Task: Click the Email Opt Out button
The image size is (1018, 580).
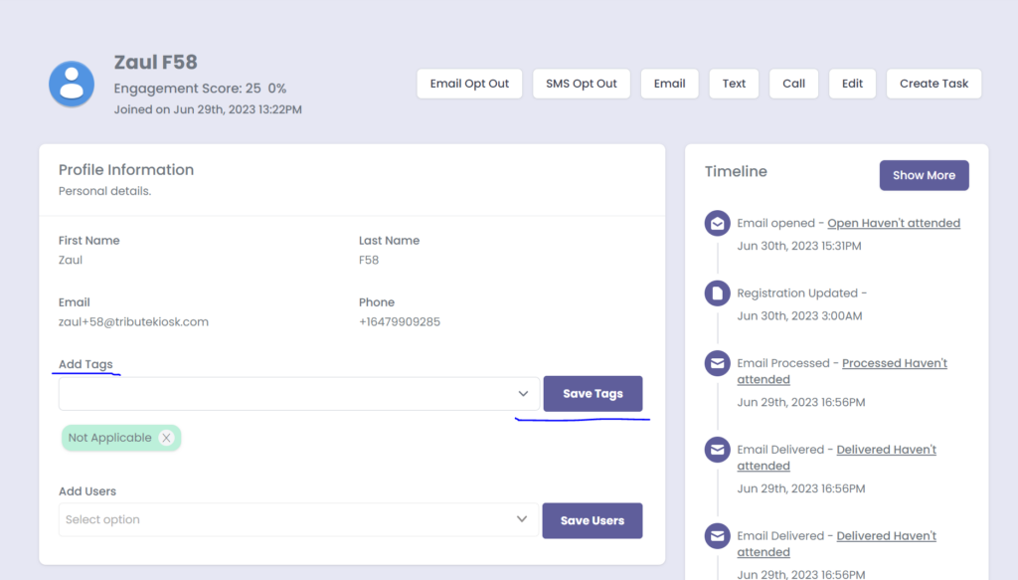Action: click(469, 84)
